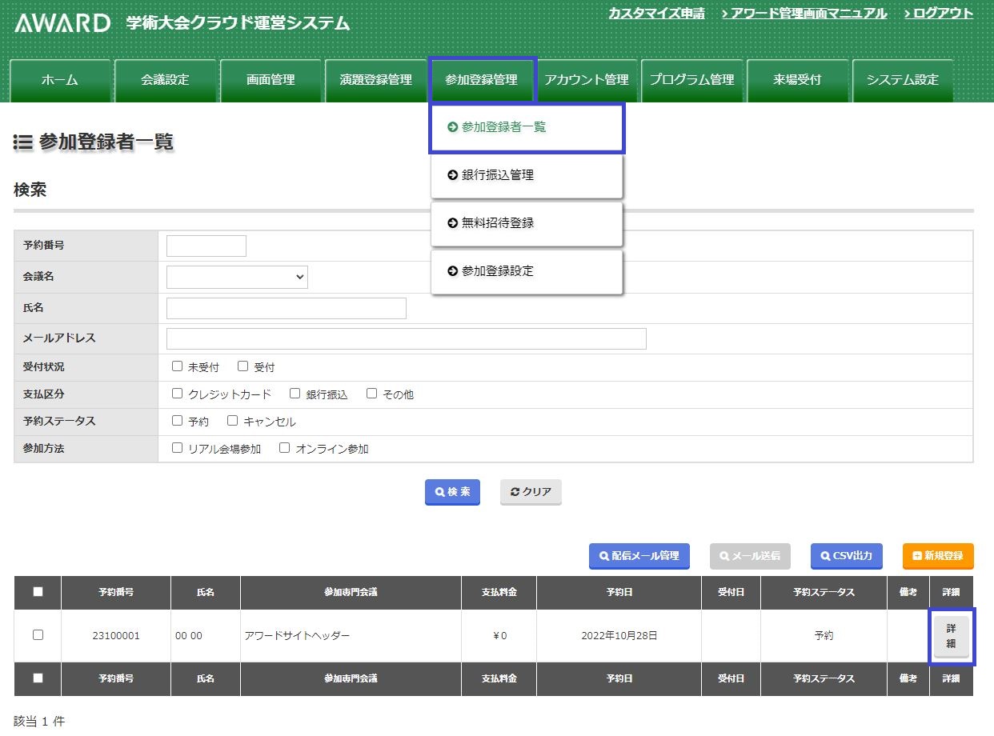Screen dimensions: 994x736
Task: Click the AWARD logo in the header
Action: coord(62,23)
